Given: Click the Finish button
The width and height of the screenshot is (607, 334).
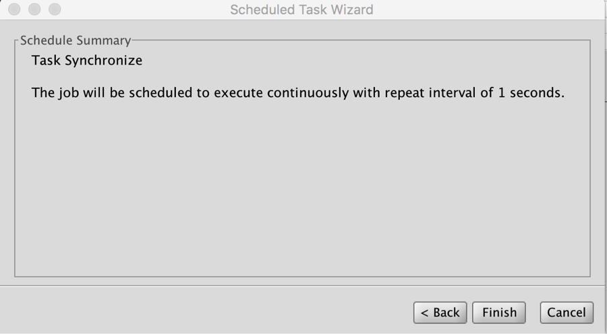Looking at the screenshot, I should pos(499,312).
